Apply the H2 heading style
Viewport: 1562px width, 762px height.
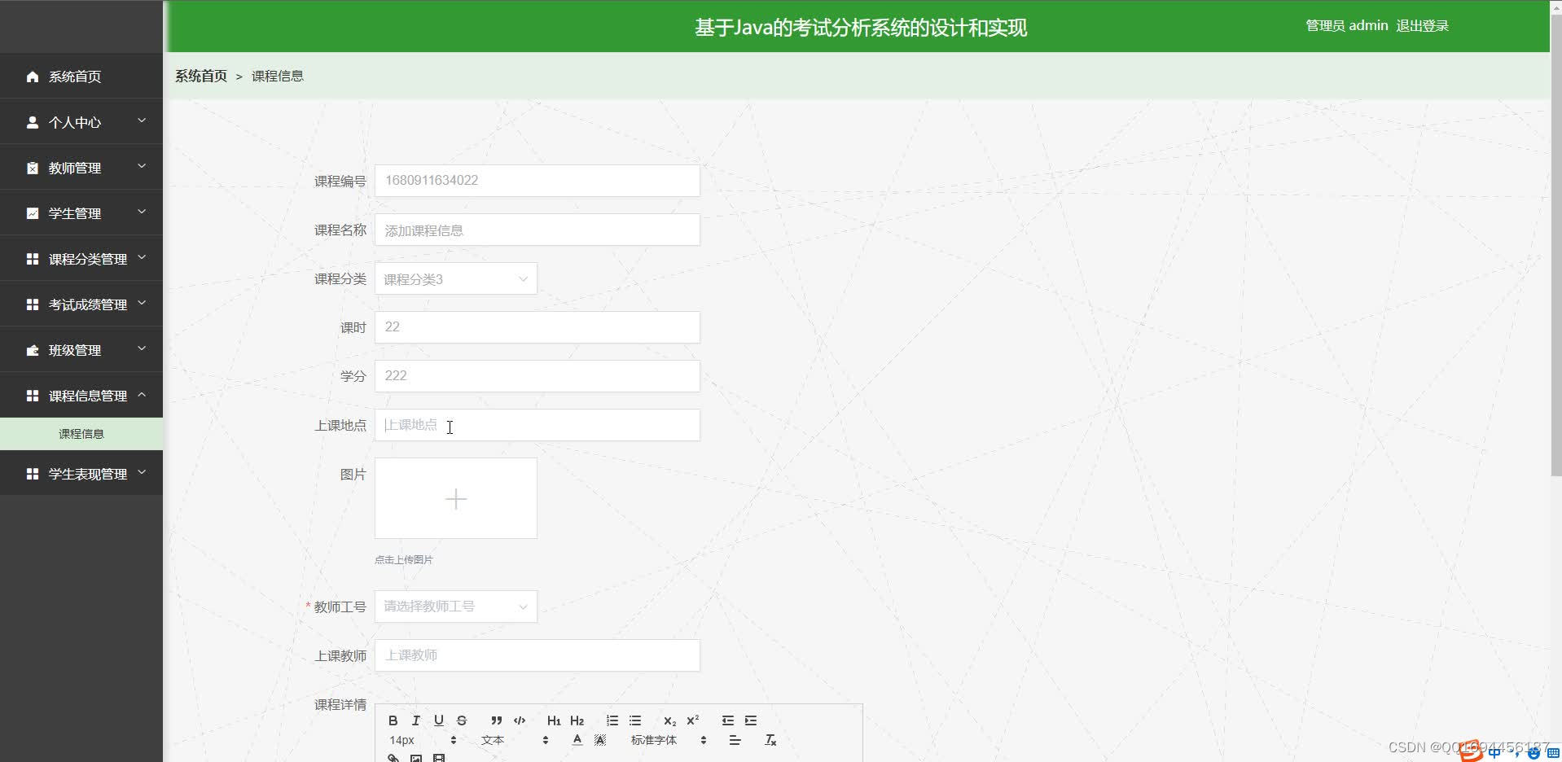577,720
